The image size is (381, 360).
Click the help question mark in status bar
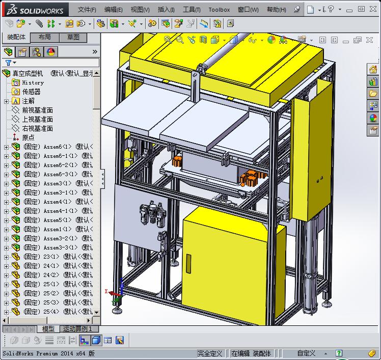[x=339, y=353]
